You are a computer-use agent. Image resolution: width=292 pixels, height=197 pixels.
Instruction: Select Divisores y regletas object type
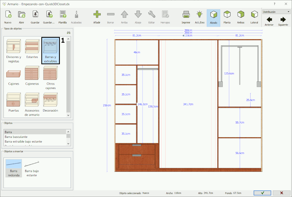tap(14, 51)
